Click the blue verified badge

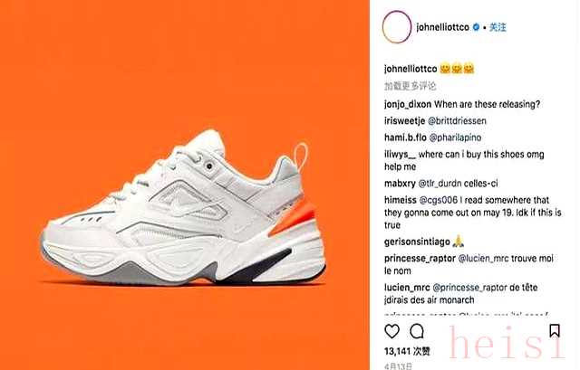pos(477,27)
